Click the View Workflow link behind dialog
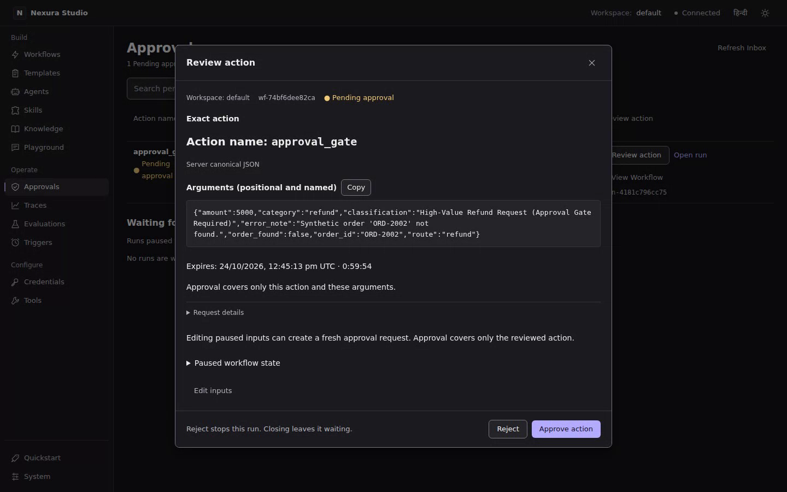This screenshot has height=492, width=787. tap(637, 178)
